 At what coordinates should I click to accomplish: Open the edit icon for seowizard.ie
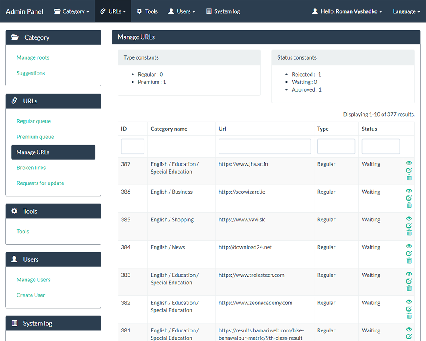(409, 198)
